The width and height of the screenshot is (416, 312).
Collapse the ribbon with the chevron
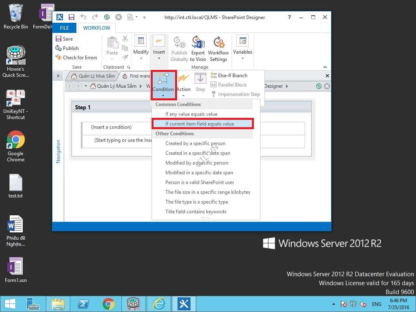pos(325,67)
